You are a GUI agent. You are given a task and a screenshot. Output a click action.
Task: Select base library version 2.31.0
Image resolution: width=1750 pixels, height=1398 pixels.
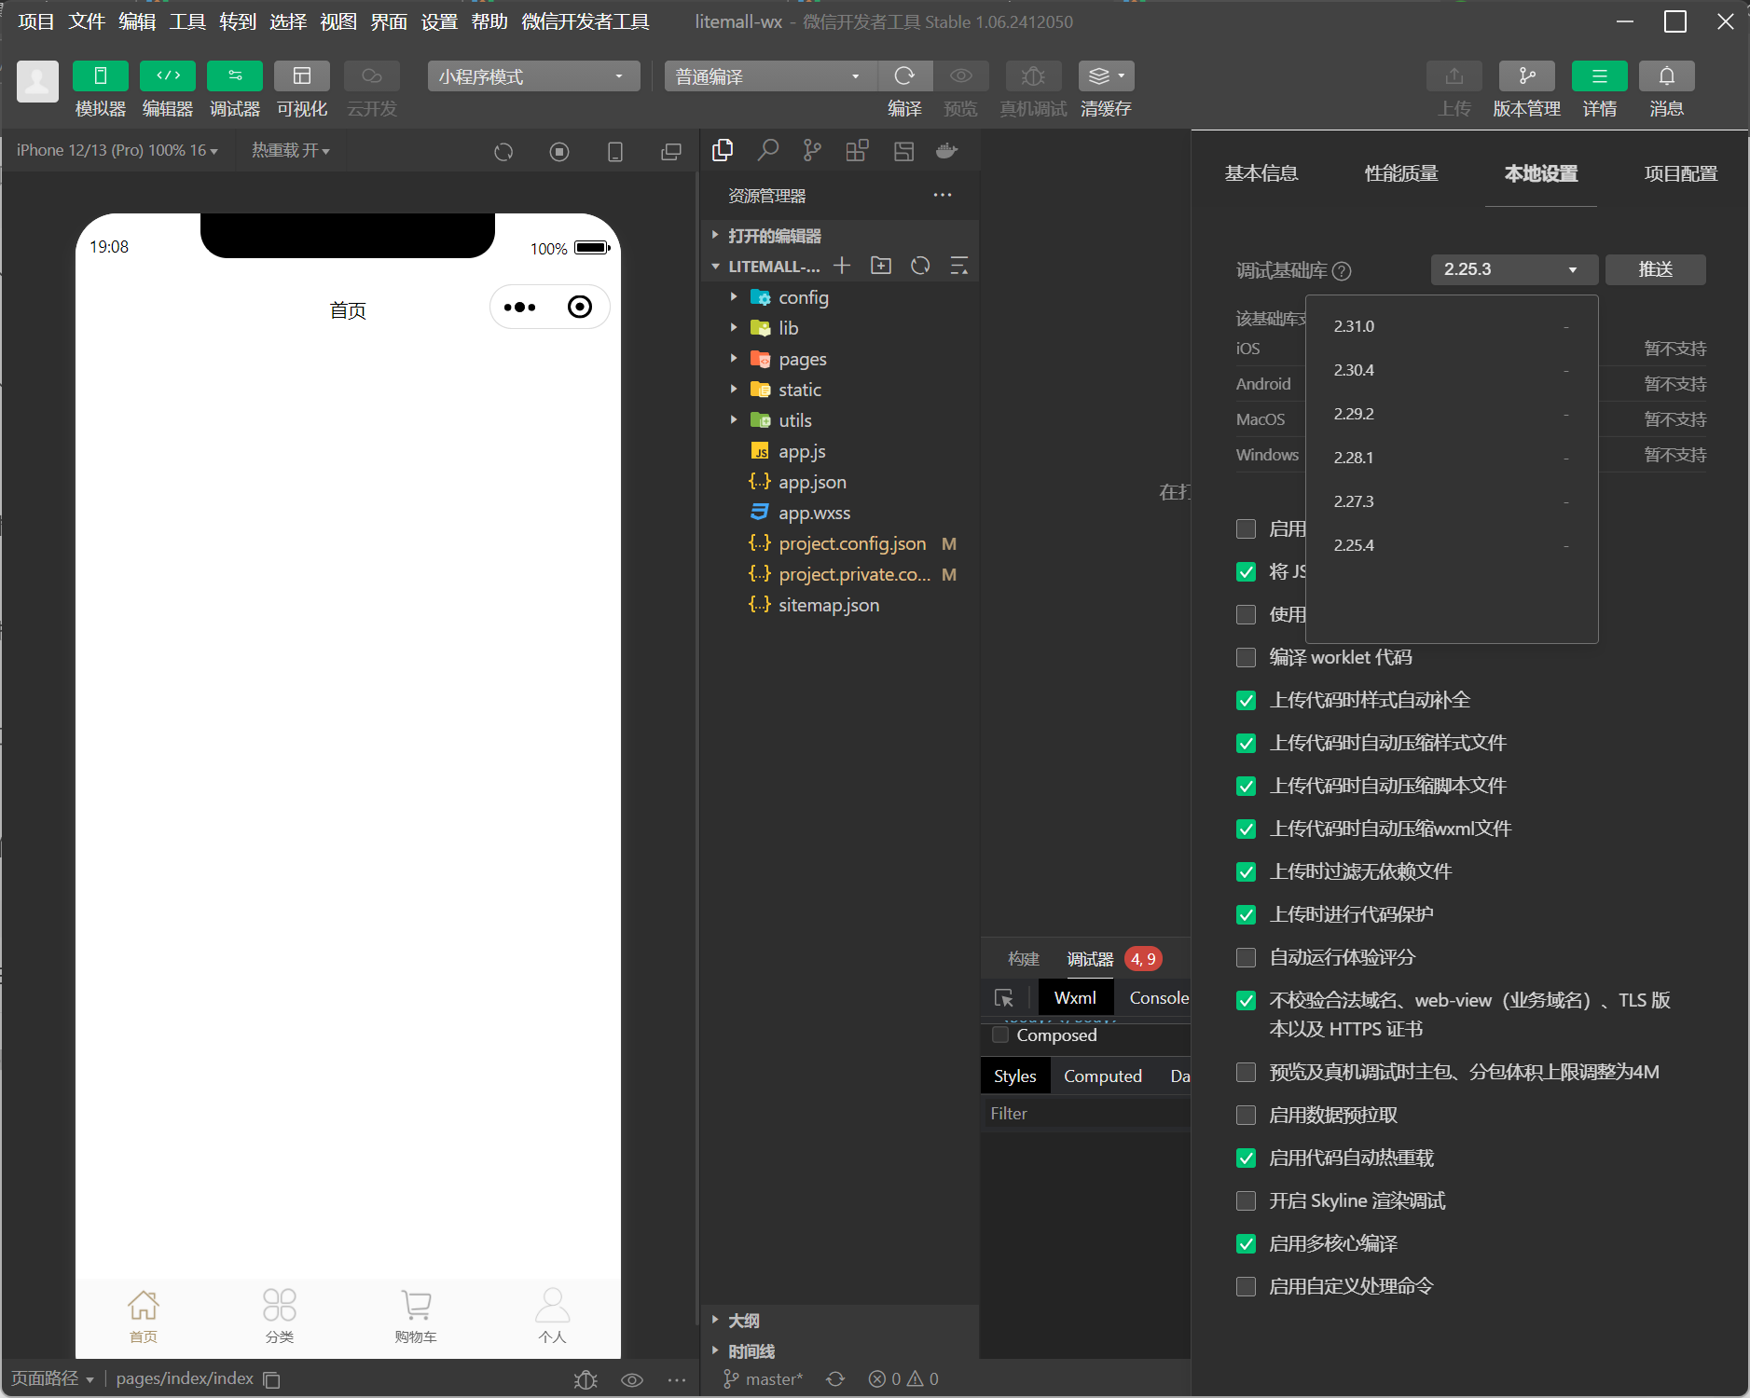(1452, 326)
